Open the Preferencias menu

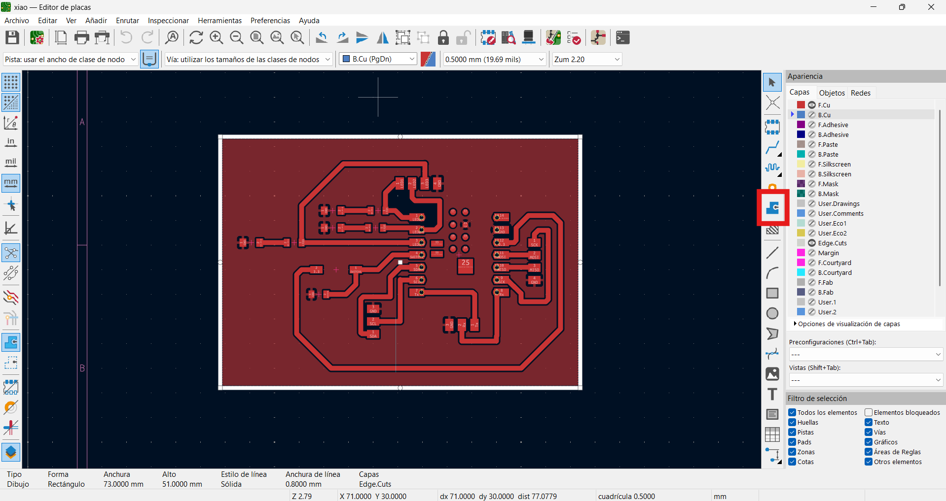click(270, 20)
